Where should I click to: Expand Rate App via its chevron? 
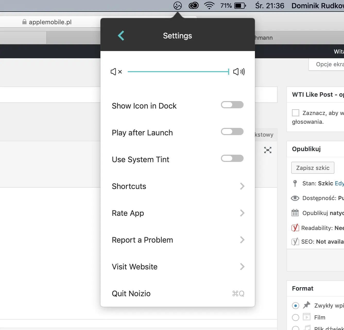coord(242,213)
